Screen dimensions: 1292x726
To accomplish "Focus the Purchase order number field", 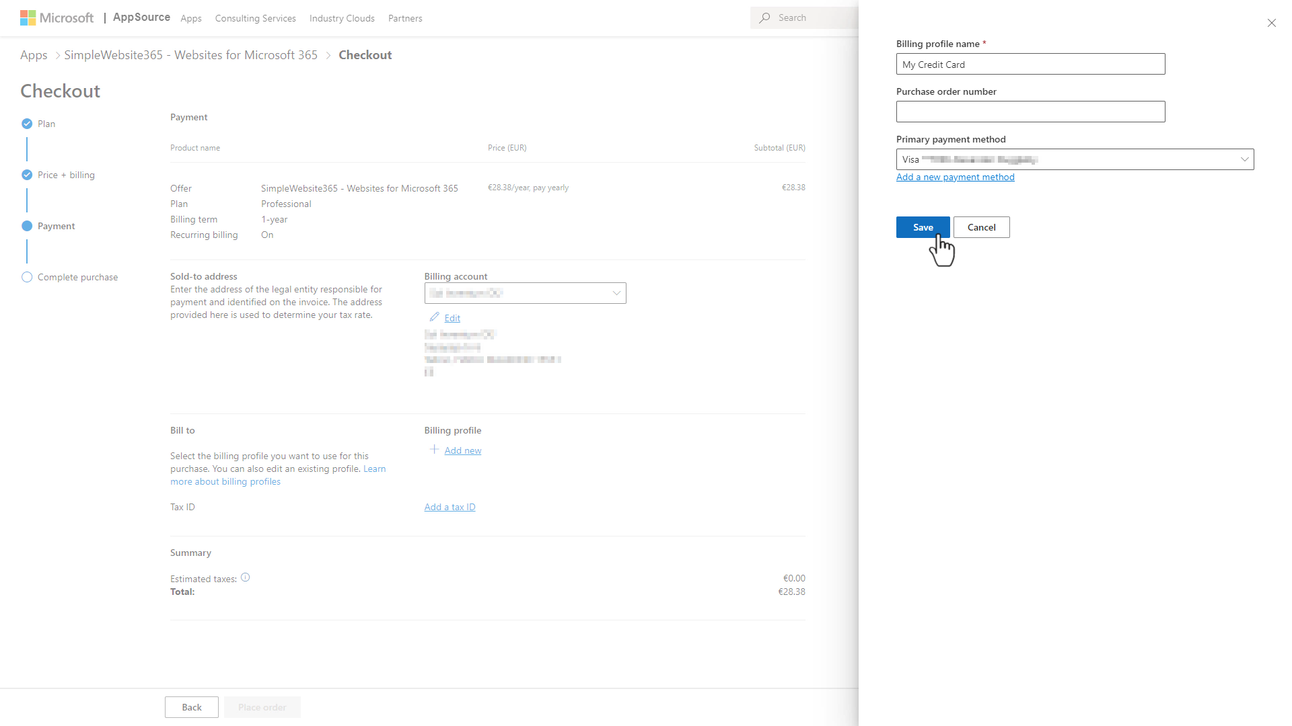I will (x=1030, y=112).
